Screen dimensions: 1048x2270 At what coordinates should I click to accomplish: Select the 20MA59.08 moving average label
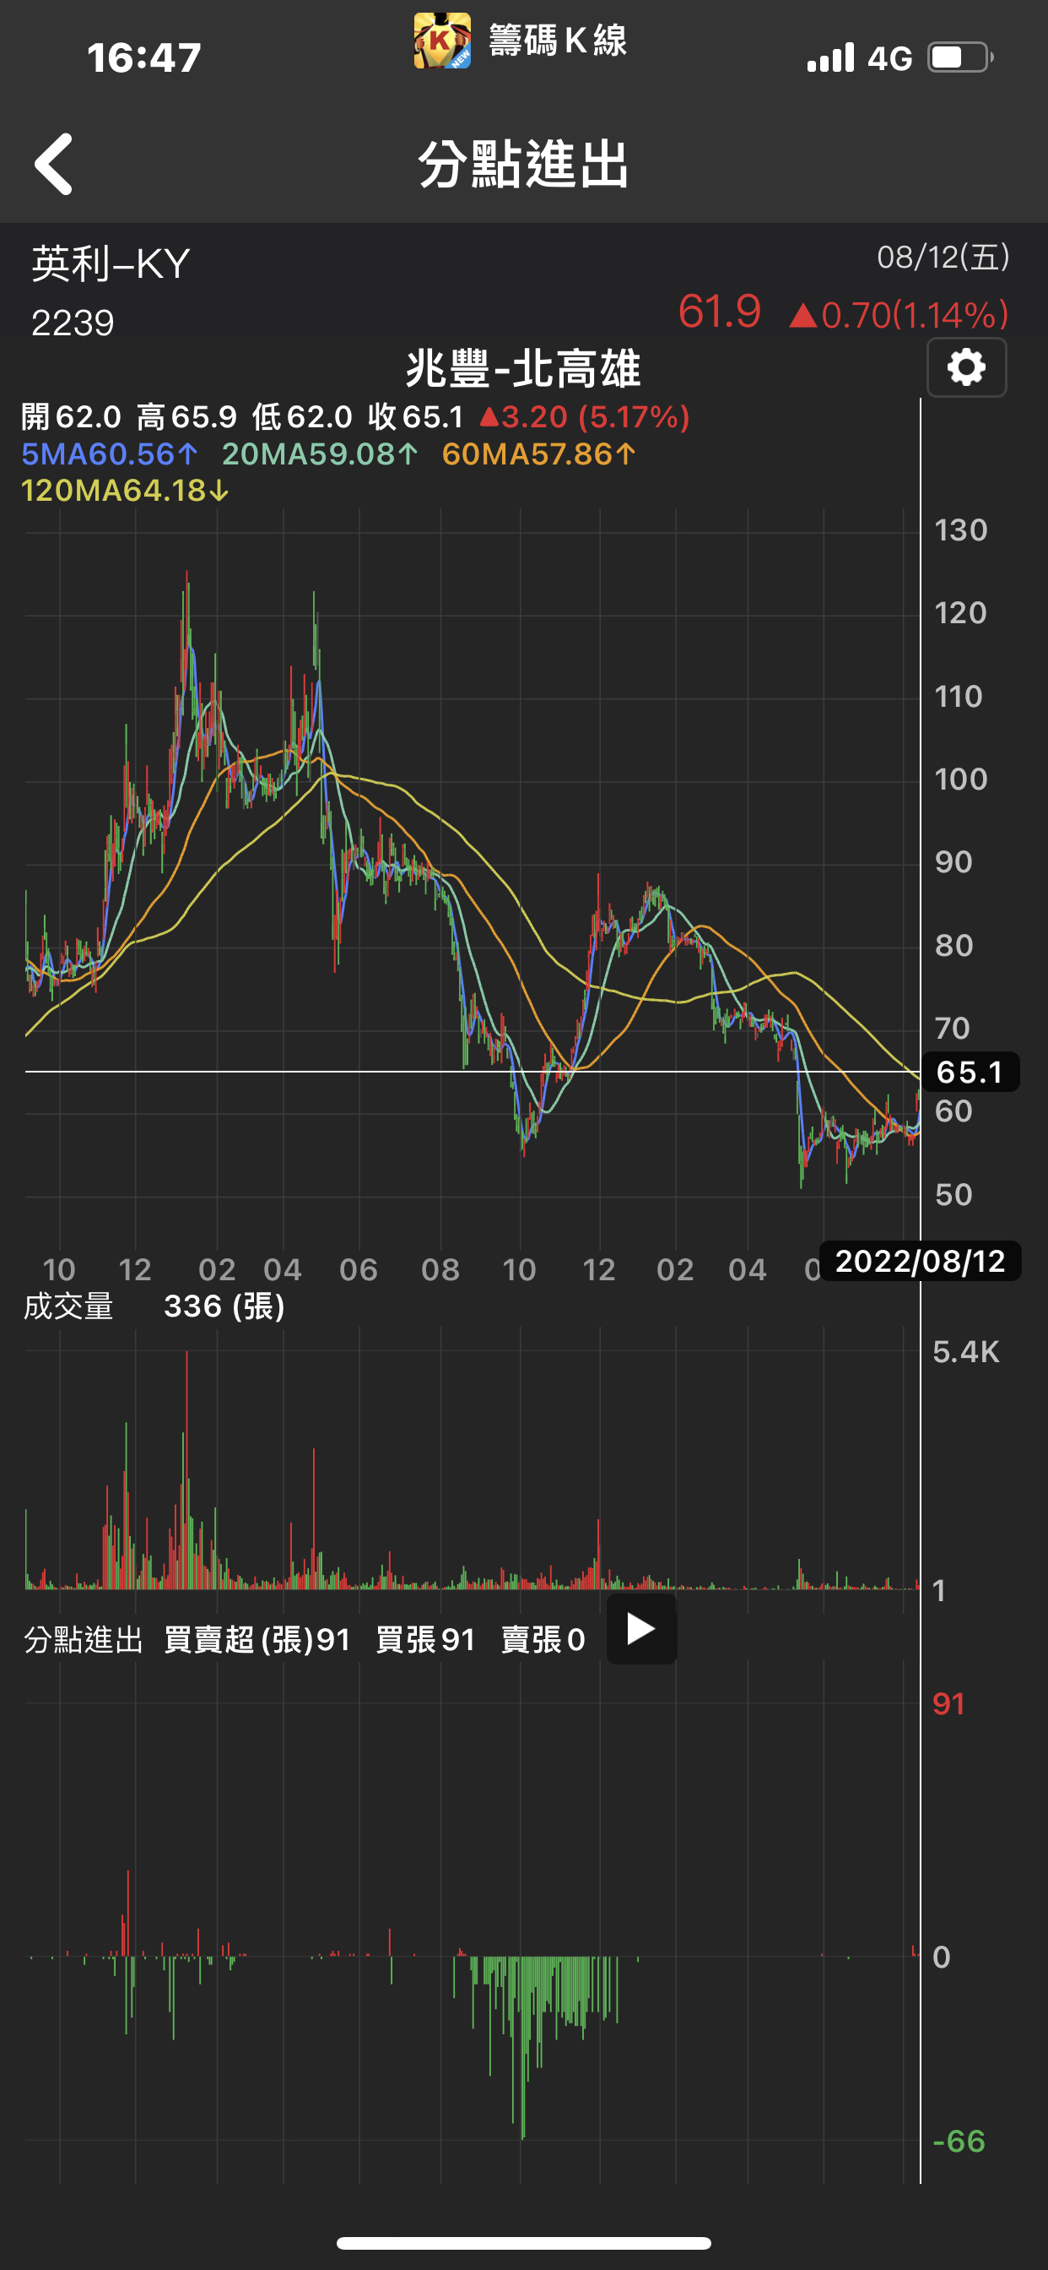319,454
